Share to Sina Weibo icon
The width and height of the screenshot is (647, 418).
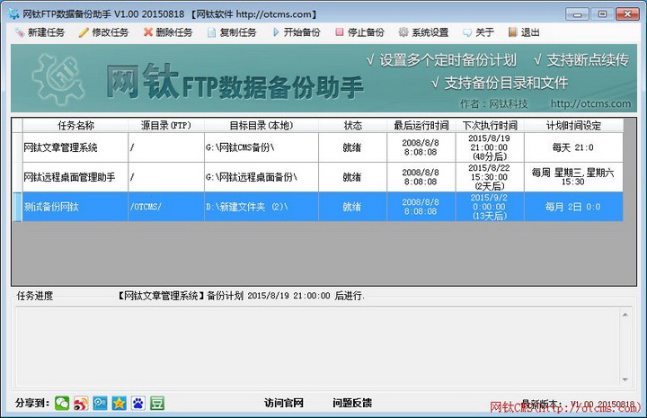(x=81, y=403)
